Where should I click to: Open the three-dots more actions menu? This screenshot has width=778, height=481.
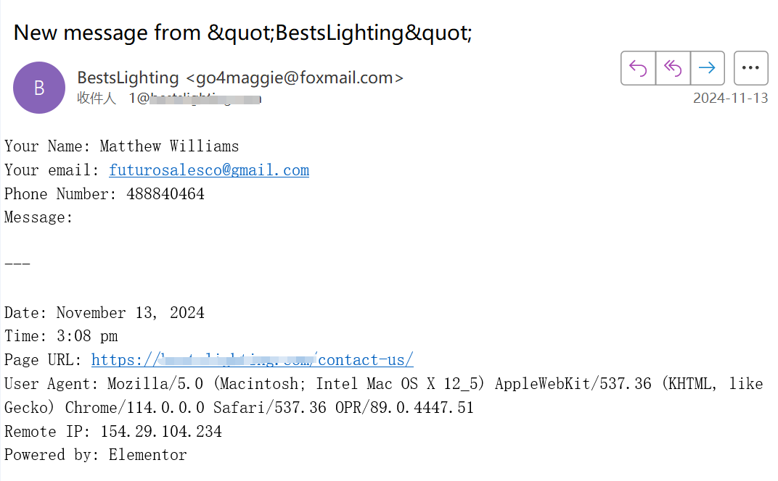(750, 68)
